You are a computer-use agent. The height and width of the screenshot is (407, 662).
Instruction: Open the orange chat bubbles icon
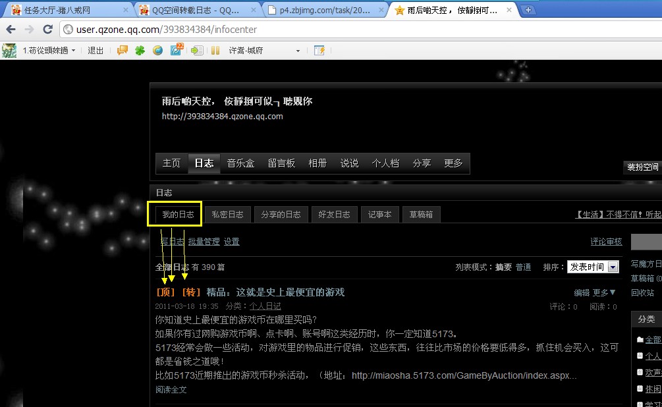[123, 51]
